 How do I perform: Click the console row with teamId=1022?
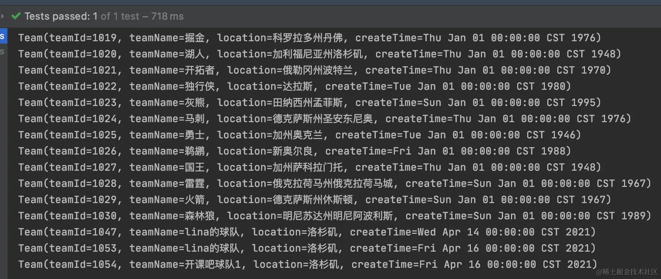coord(295,86)
